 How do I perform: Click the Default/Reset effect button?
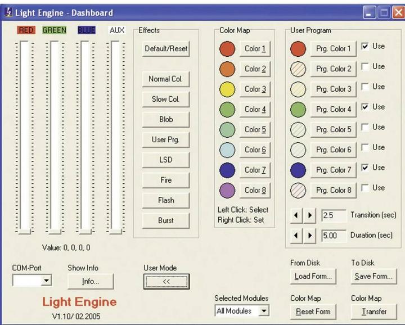166,48
